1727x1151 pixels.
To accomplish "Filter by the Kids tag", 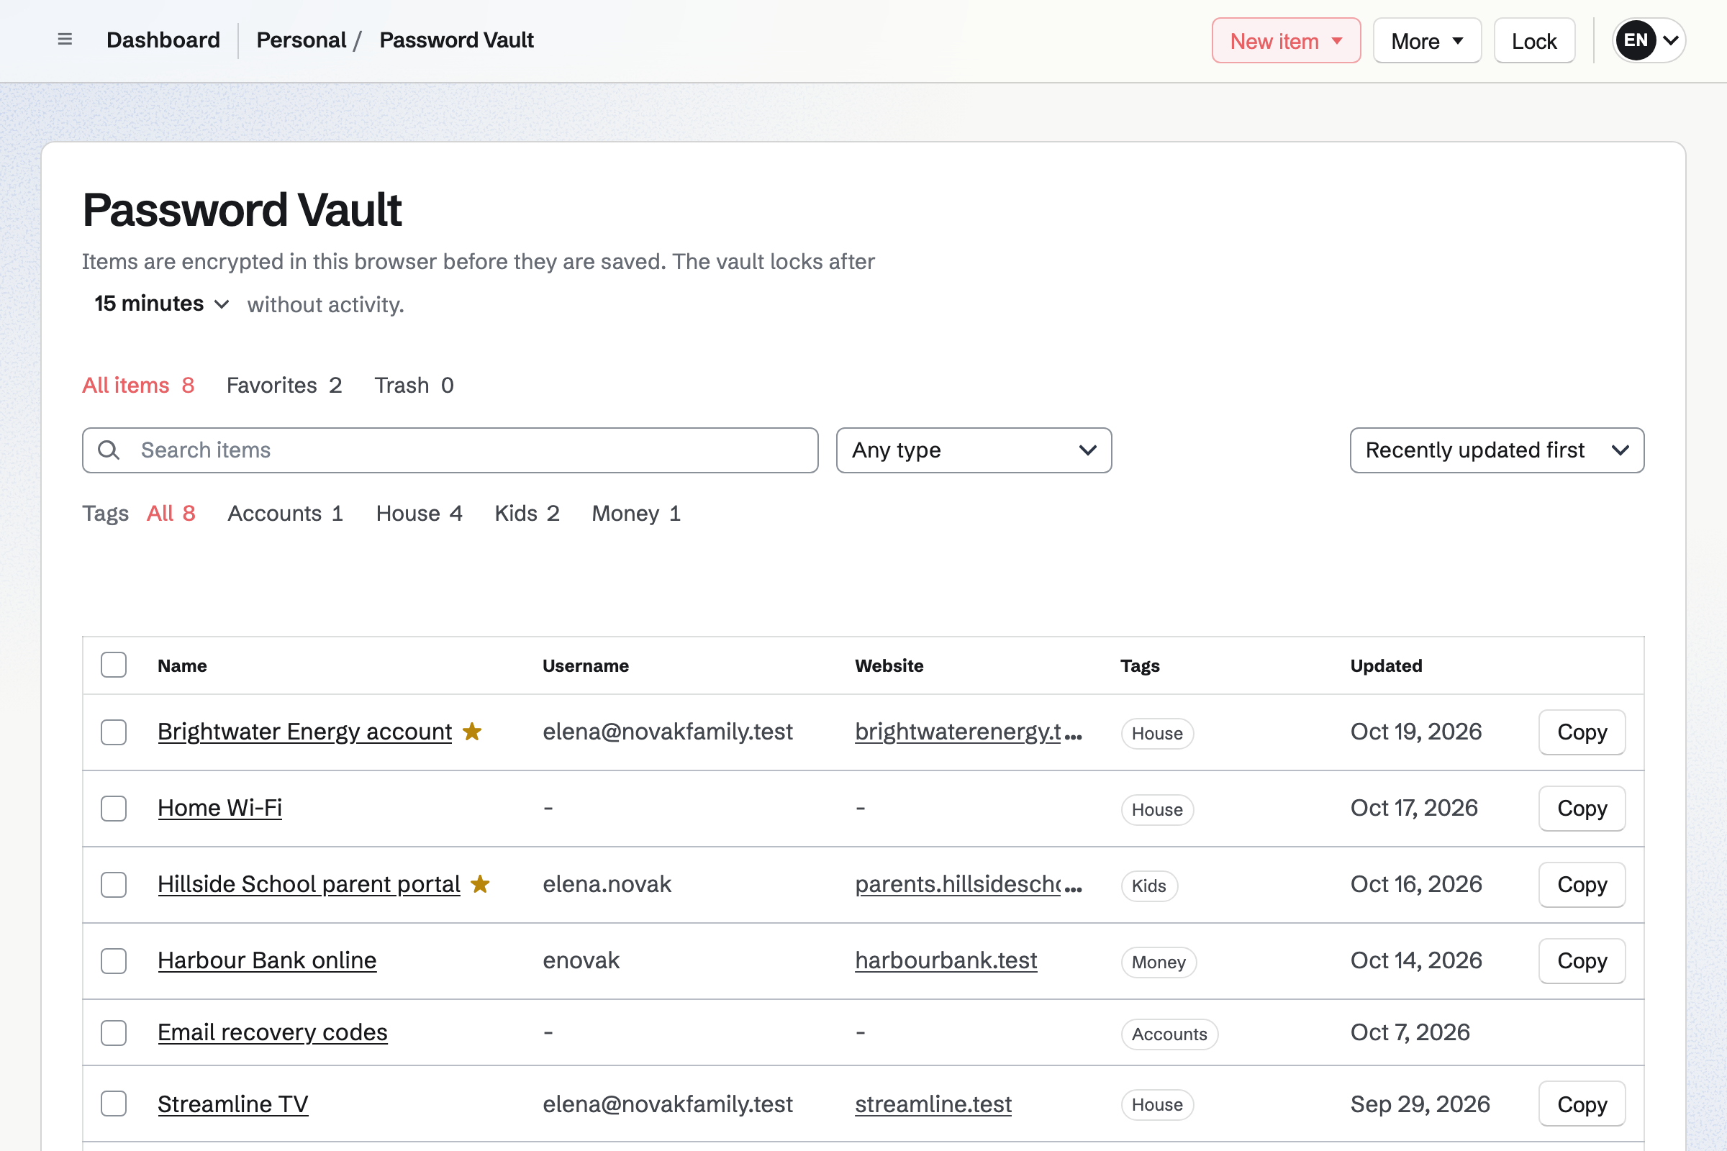I will coord(527,513).
